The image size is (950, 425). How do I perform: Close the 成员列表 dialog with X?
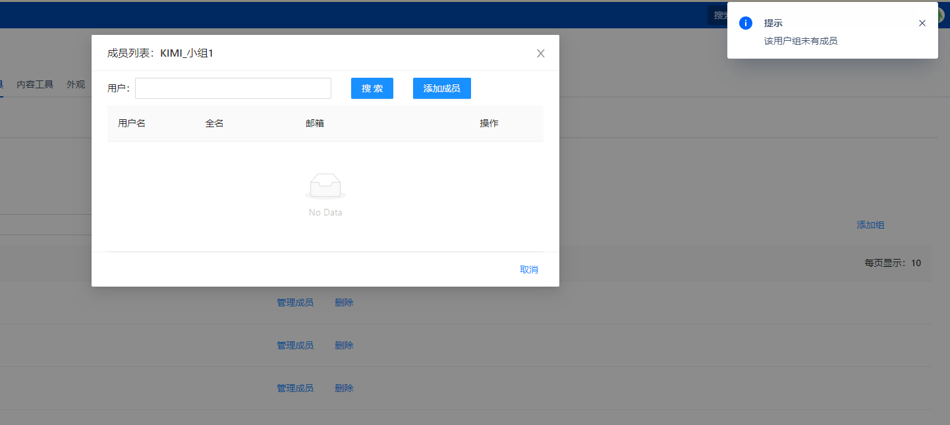[540, 53]
